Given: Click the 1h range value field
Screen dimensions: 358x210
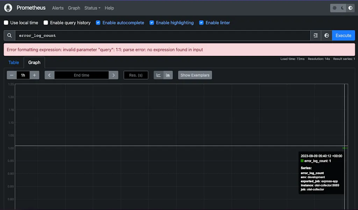Looking at the screenshot, I should pyautogui.click(x=23, y=75).
